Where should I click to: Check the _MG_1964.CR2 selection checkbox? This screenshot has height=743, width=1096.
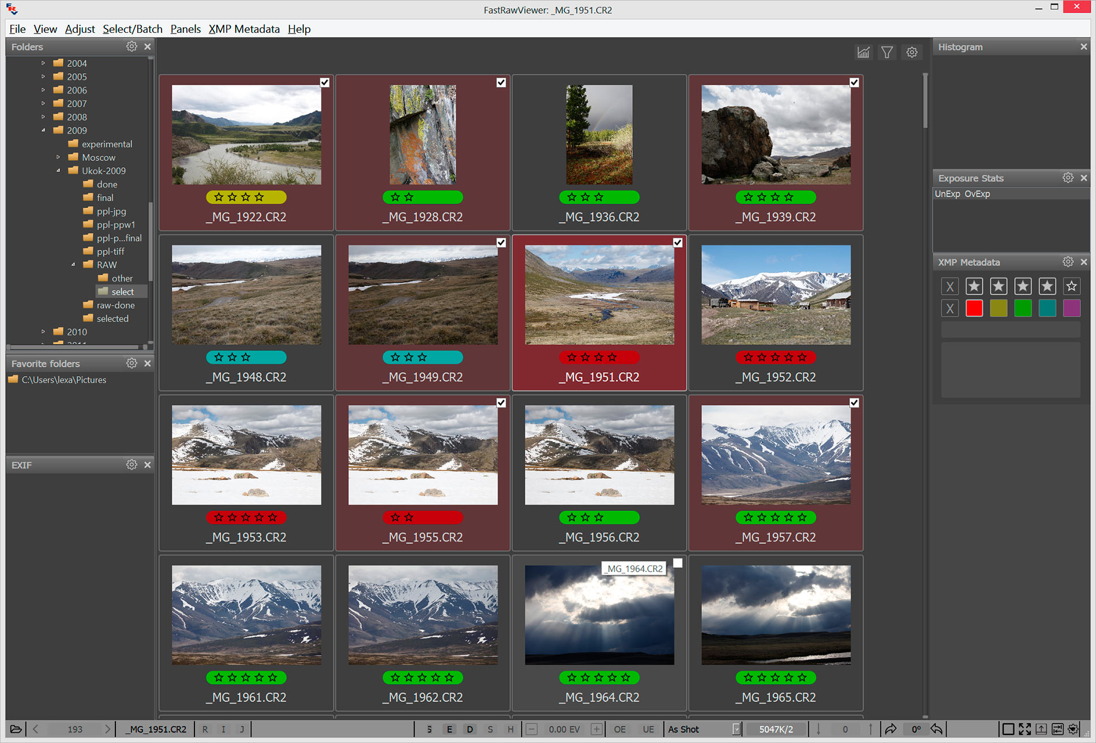click(678, 563)
